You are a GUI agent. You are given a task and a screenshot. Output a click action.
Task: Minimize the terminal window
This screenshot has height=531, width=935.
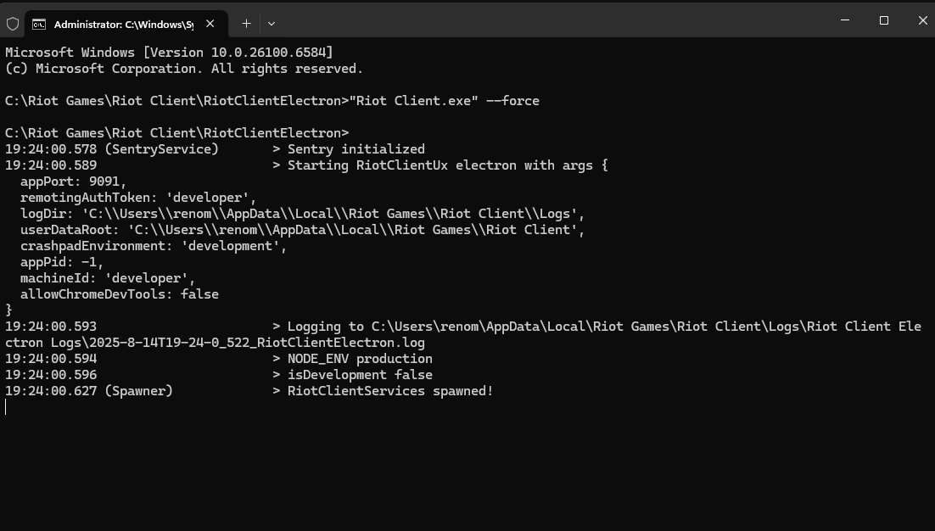845,20
